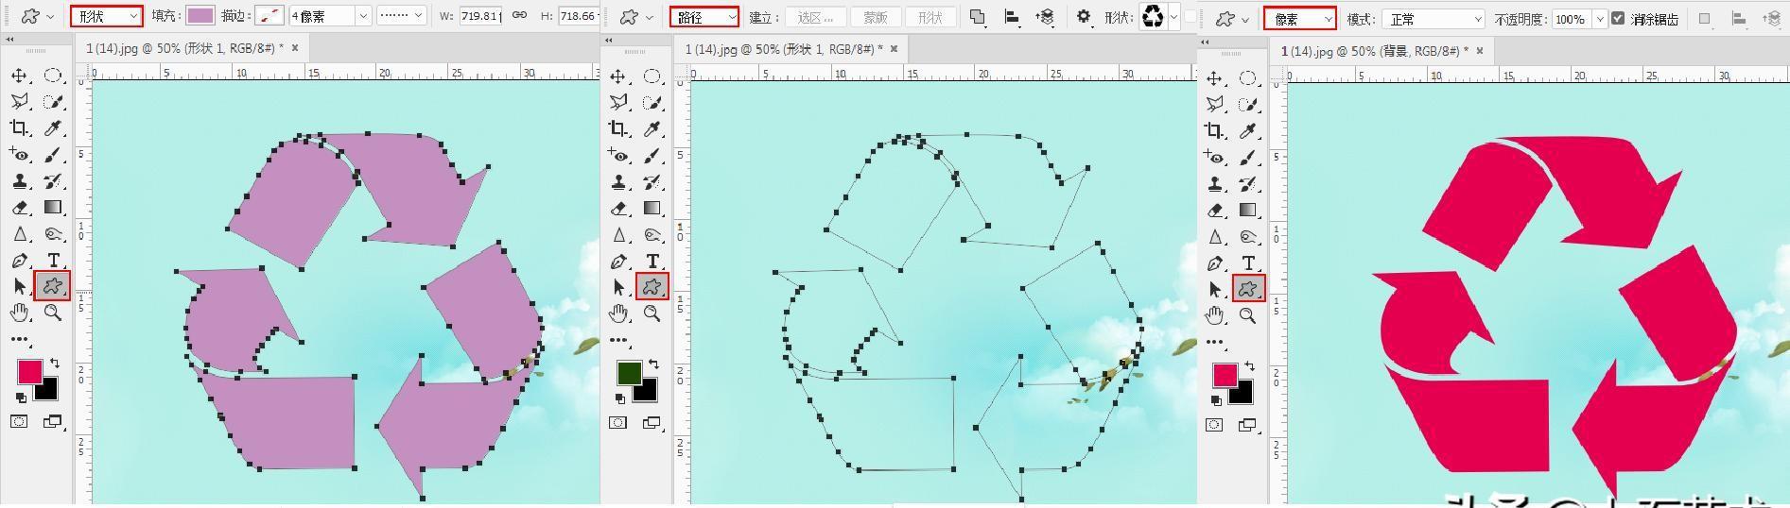Open the dotted stroke type dropdown
1790x508 pixels.
point(401,16)
